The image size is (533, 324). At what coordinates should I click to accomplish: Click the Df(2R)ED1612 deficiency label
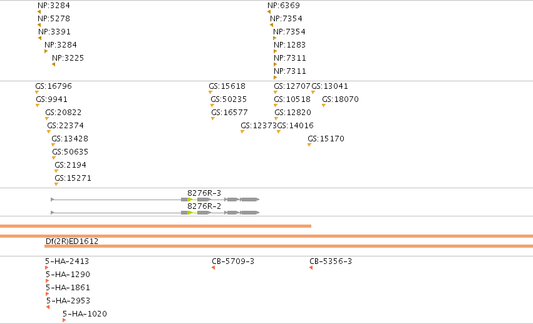tap(72, 241)
